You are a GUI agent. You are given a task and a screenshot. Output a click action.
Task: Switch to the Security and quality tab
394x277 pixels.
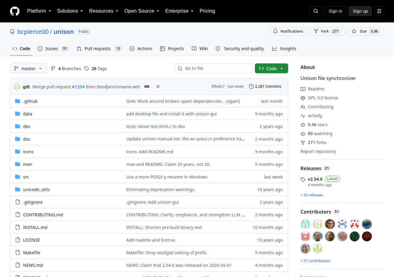240,48
